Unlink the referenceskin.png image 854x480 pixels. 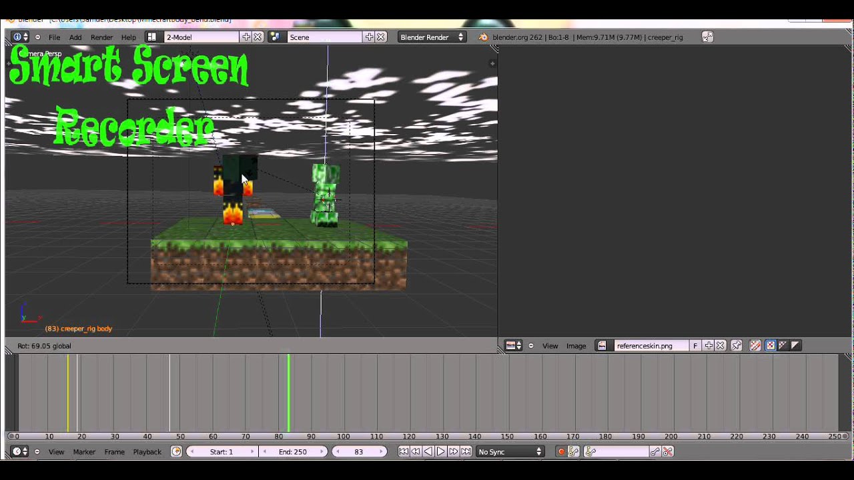coord(720,345)
